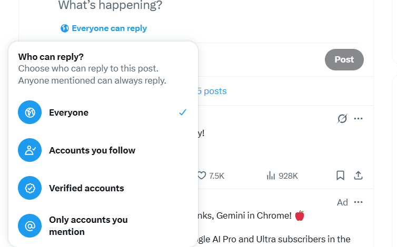
Task: Open the Everyone can reply selector
Action: click(109, 28)
